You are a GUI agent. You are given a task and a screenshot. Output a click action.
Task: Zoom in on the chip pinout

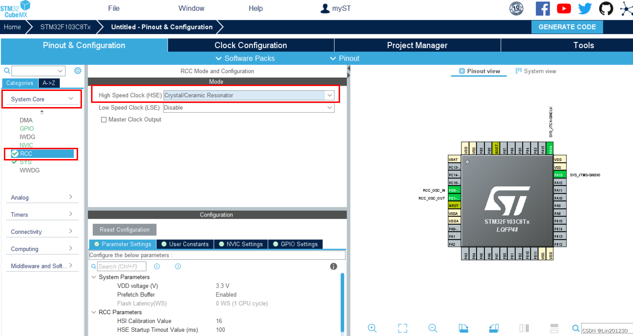[x=372, y=328]
